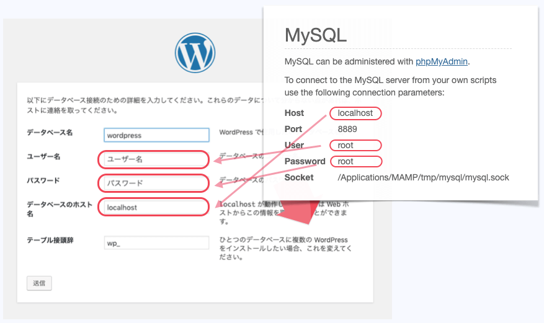The width and height of the screenshot is (544, 323).
Task: Click the User value root
Action: [x=346, y=145]
